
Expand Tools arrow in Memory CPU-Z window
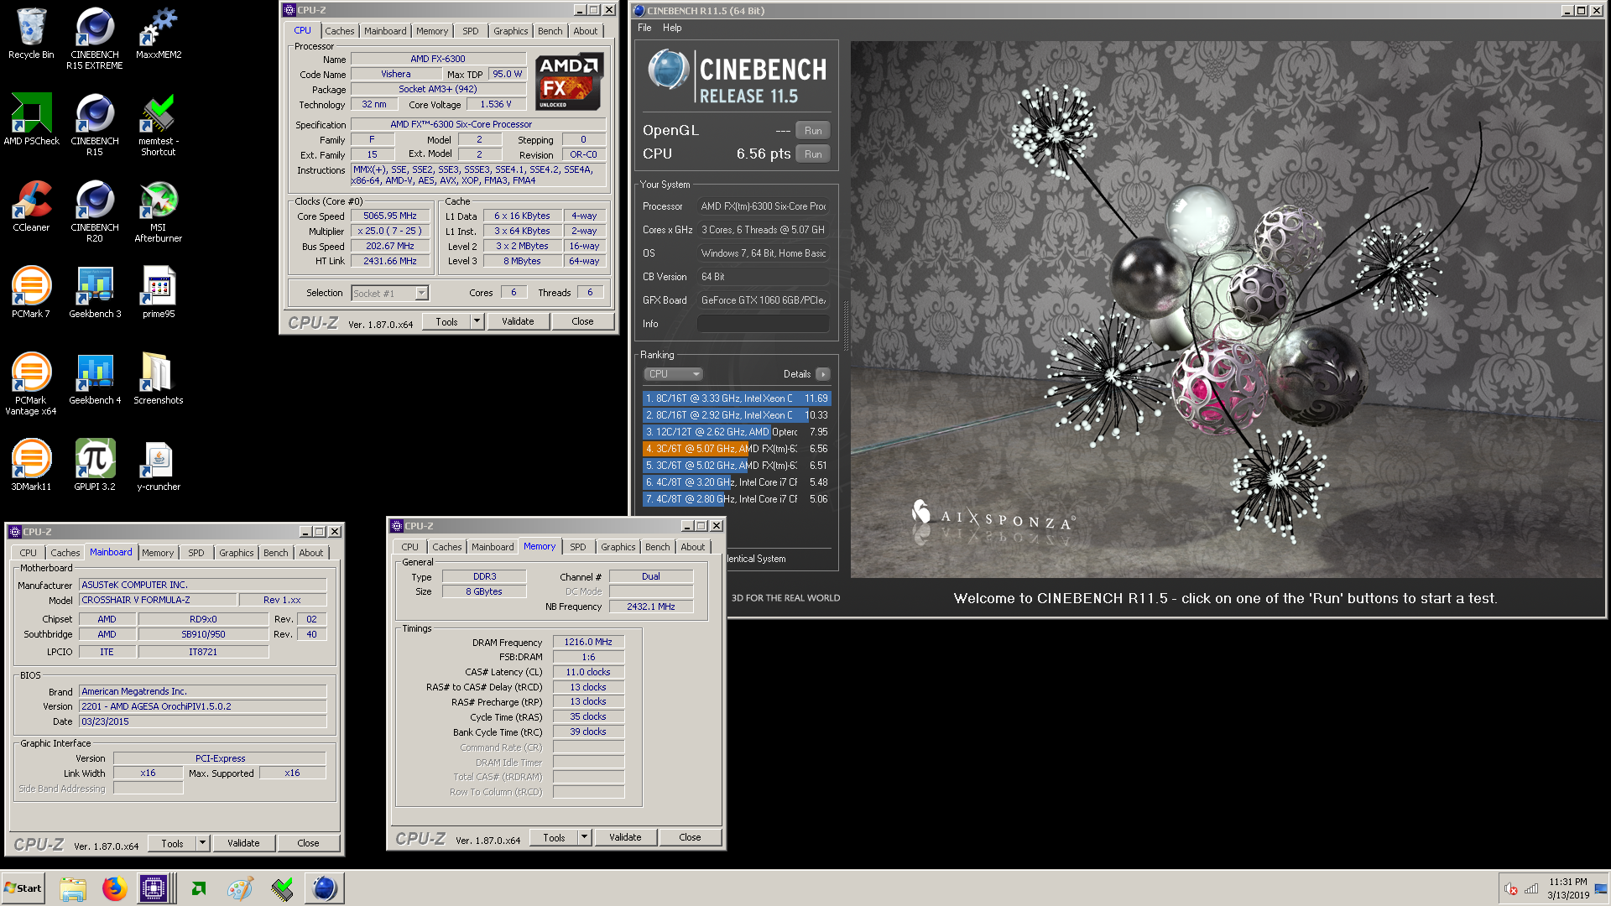tap(584, 837)
